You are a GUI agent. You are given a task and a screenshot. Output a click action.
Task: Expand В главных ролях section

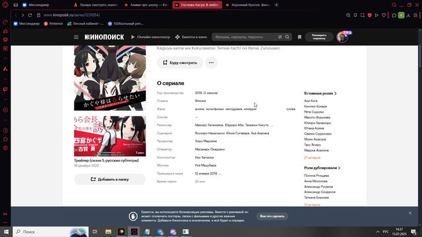[320, 93]
